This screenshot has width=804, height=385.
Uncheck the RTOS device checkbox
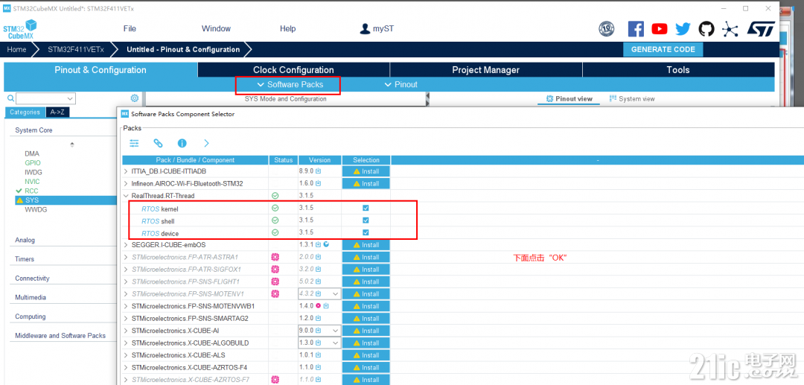(x=366, y=233)
